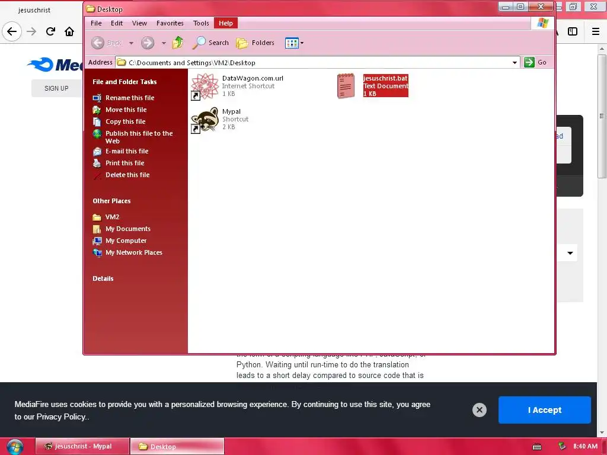Open the File menu
607x455 pixels.
click(x=96, y=23)
